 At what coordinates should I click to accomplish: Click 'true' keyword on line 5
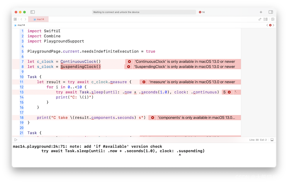pos(150,51)
